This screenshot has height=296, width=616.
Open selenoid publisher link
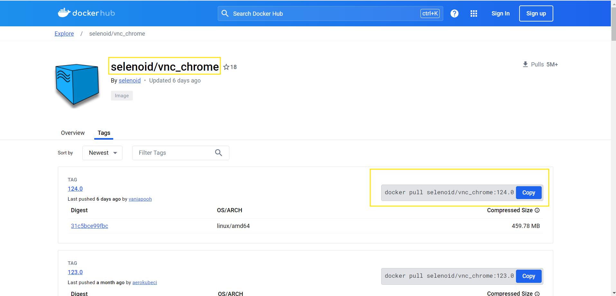(130, 81)
